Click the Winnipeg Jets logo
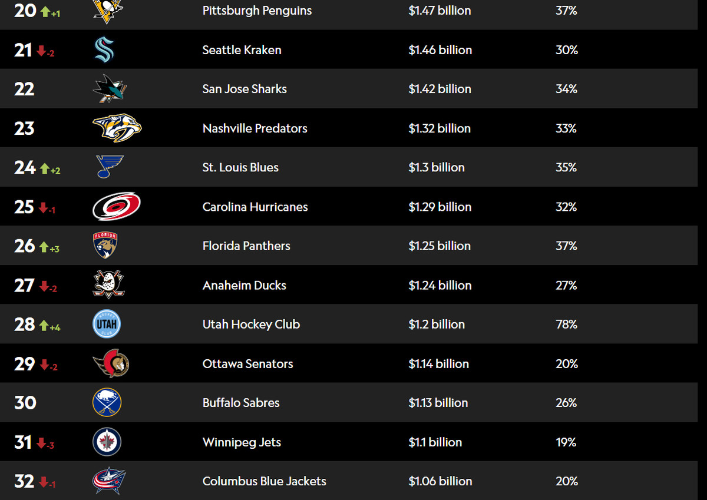This screenshot has width=707, height=500. [x=107, y=442]
